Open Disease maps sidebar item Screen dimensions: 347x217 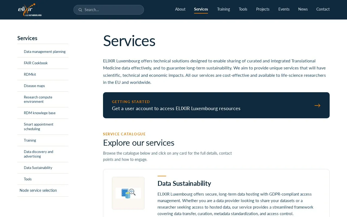point(34,86)
